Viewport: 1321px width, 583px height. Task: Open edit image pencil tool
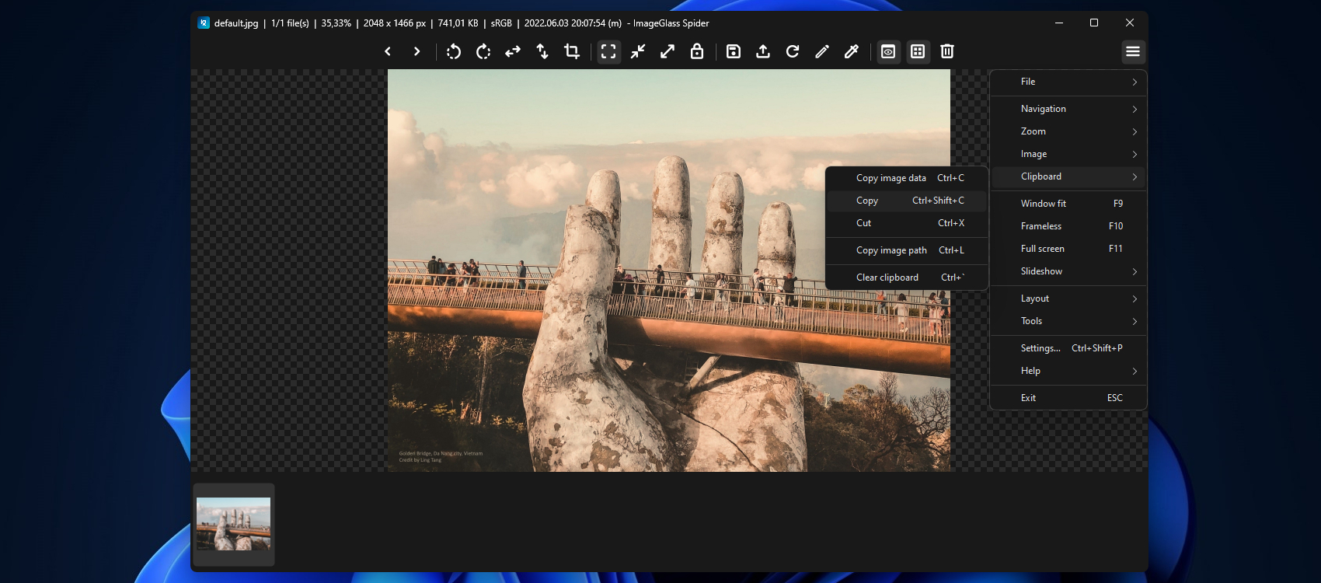822,51
